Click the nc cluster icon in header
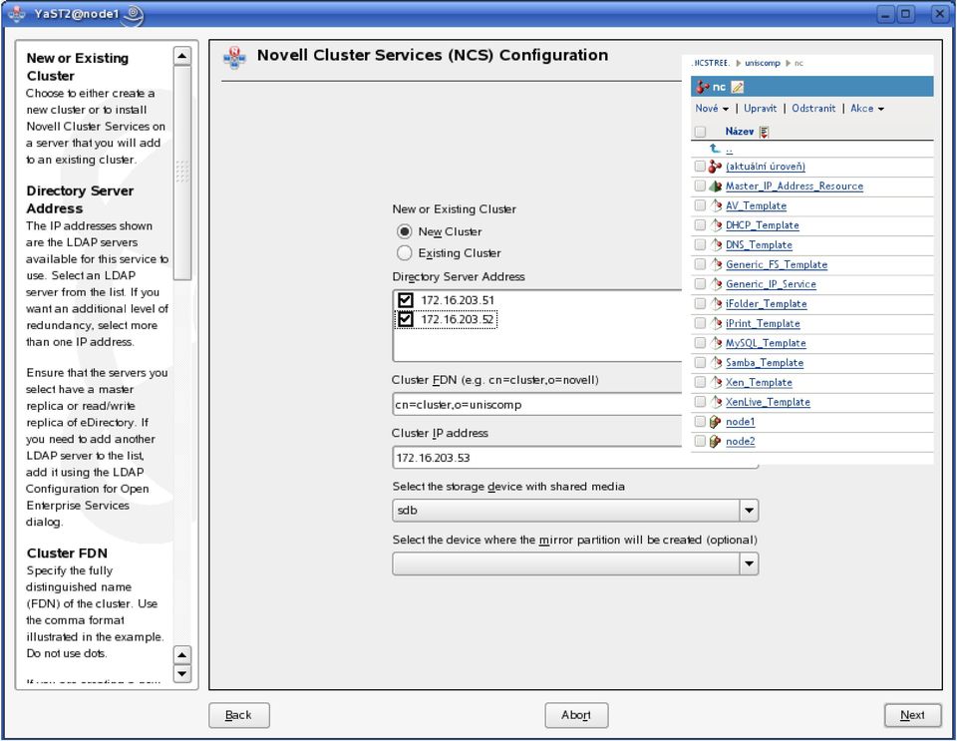The height and width of the screenshot is (741, 957). pos(702,88)
